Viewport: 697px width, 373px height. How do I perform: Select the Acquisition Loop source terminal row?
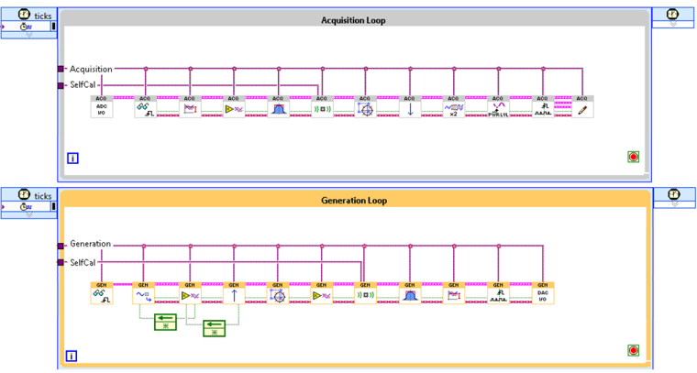(x=29, y=27)
